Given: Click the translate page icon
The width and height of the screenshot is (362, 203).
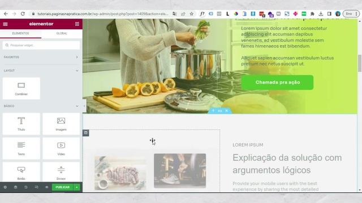Looking at the screenshot, I should click(174, 14).
